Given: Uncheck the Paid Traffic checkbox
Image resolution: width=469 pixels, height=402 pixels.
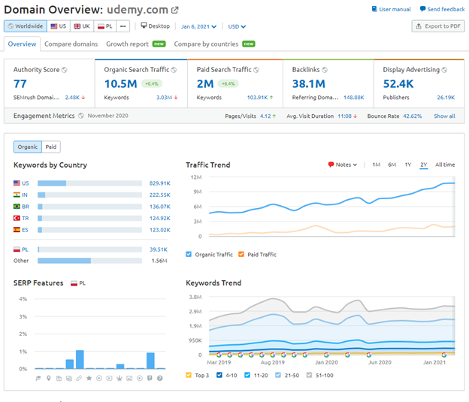Looking at the screenshot, I should point(241,254).
